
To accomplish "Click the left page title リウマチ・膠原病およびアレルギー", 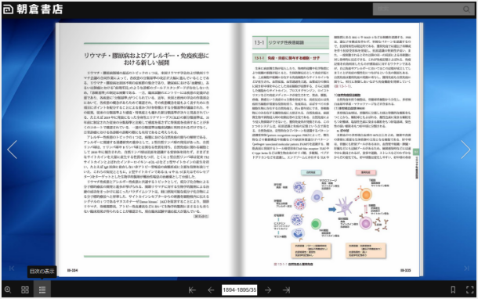I will pos(147,59).
